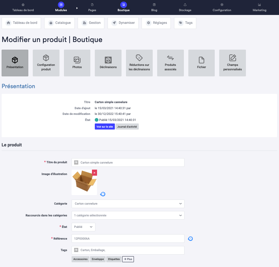This screenshot has width=279, height=267.
Task: Open the Marketing section
Action: 259,7
